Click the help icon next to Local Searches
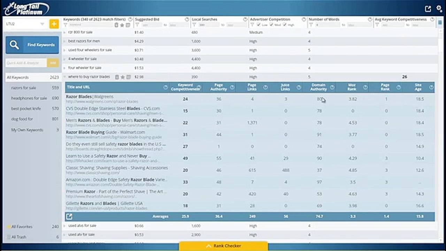The image size is (446, 251). click(x=245, y=20)
